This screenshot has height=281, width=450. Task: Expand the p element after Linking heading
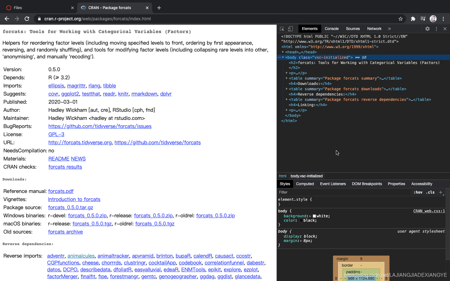point(287,110)
